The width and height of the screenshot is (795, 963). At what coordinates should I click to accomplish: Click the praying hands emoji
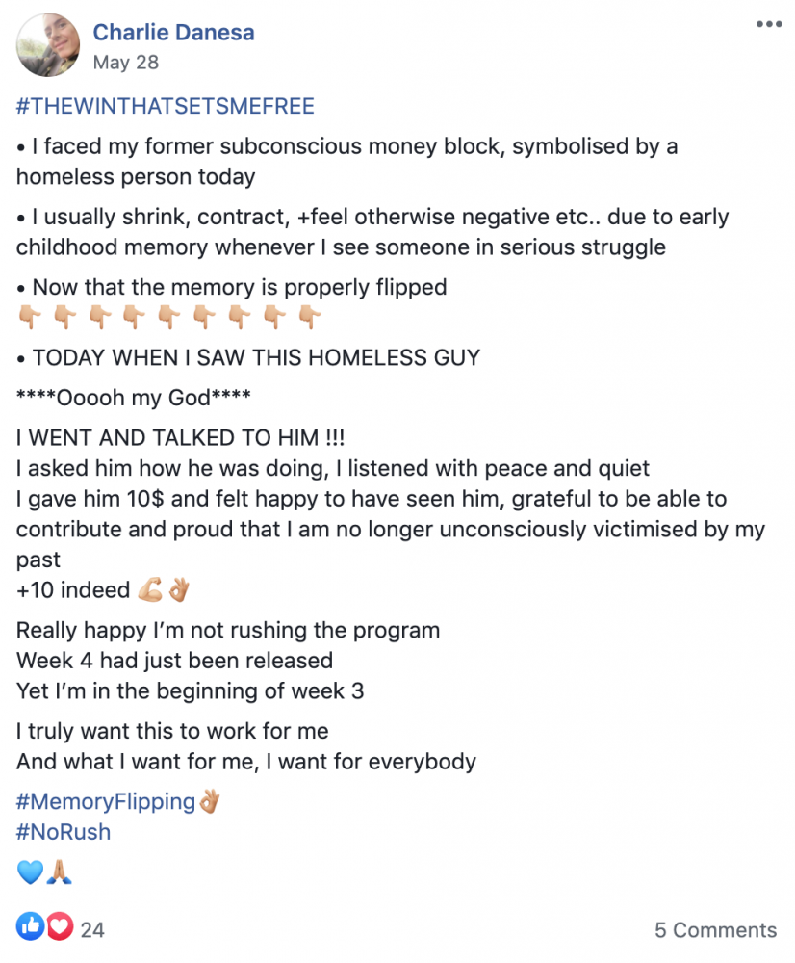pos(59,872)
